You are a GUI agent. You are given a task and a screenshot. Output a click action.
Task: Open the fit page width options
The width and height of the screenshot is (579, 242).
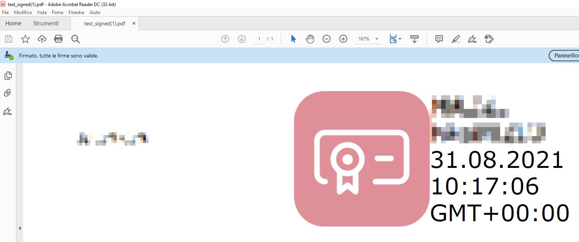(x=395, y=39)
